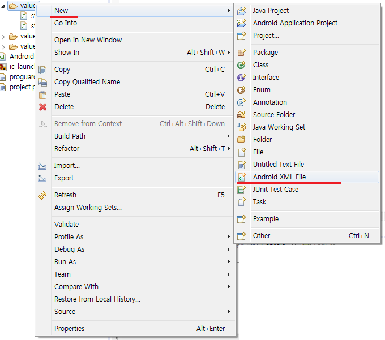
Task: Click the Ctrl+N shortcut label
Action: click(x=359, y=236)
